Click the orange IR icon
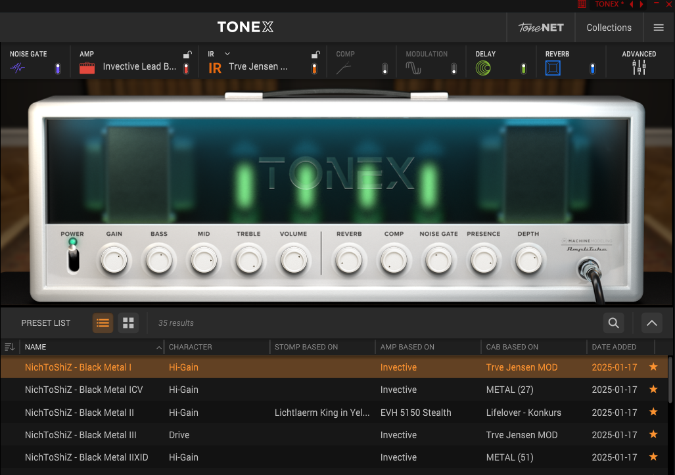The height and width of the screenshot is (475, 675). point(214,68)
